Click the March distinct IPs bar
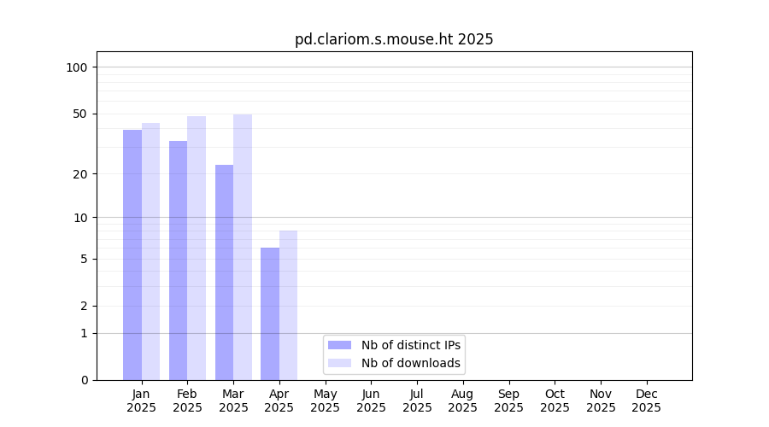Viewport: 769px width, 427px height. pyautogui.click(x=224, y=272)
